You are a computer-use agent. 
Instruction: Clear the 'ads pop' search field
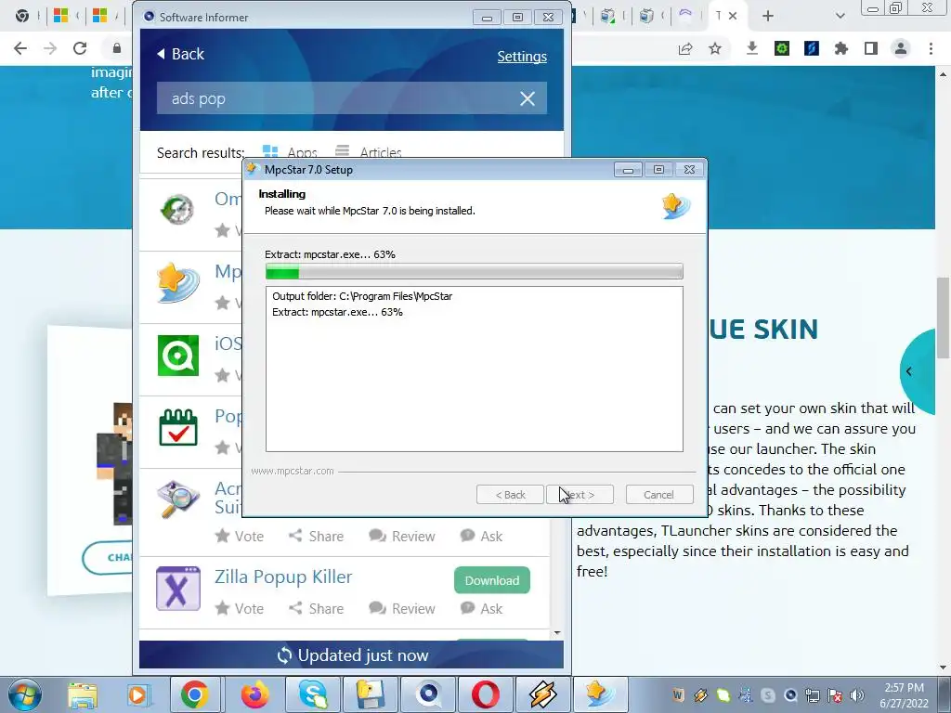point(528,98)
